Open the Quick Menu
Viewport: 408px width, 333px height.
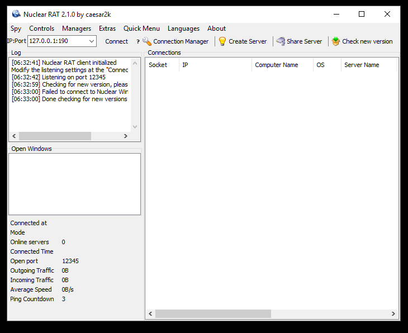point(141,28)
